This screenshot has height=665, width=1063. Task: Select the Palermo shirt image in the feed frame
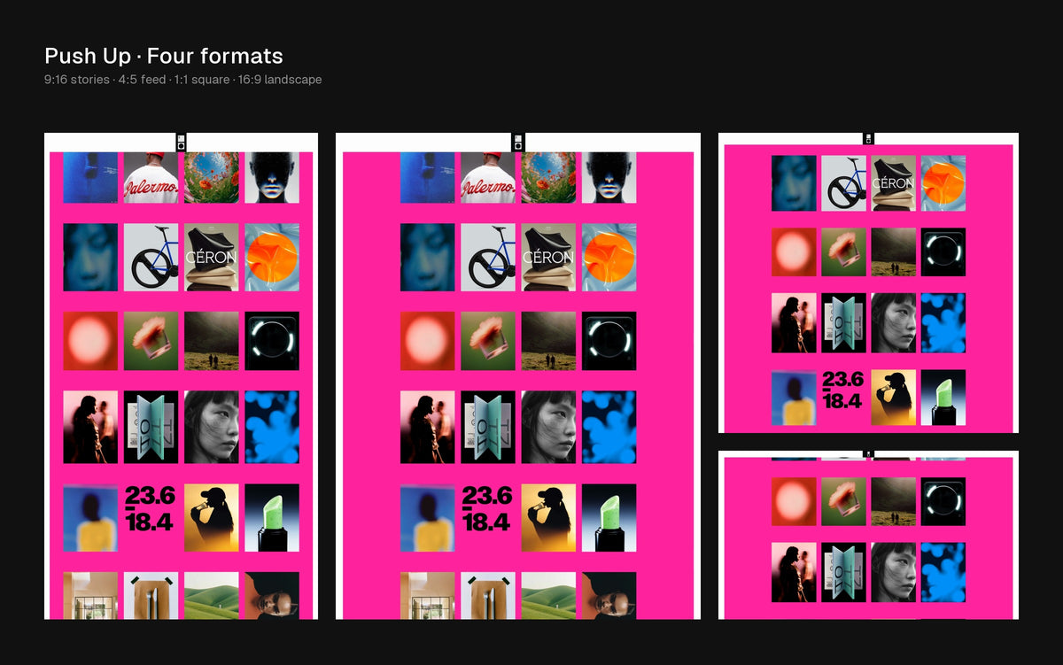[488, 177]
